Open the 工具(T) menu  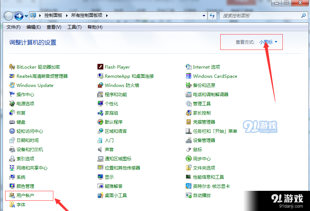coord(74,27)
